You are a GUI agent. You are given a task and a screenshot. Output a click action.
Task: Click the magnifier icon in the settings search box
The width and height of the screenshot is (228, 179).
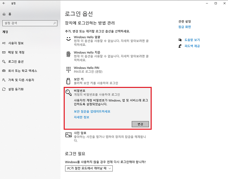(54, 23)
